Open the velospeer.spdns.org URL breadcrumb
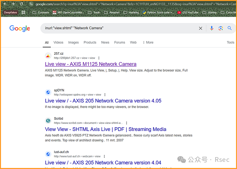The width and height of the screenshot is (237, 169). pyautogui.click(x=78, y=95)
